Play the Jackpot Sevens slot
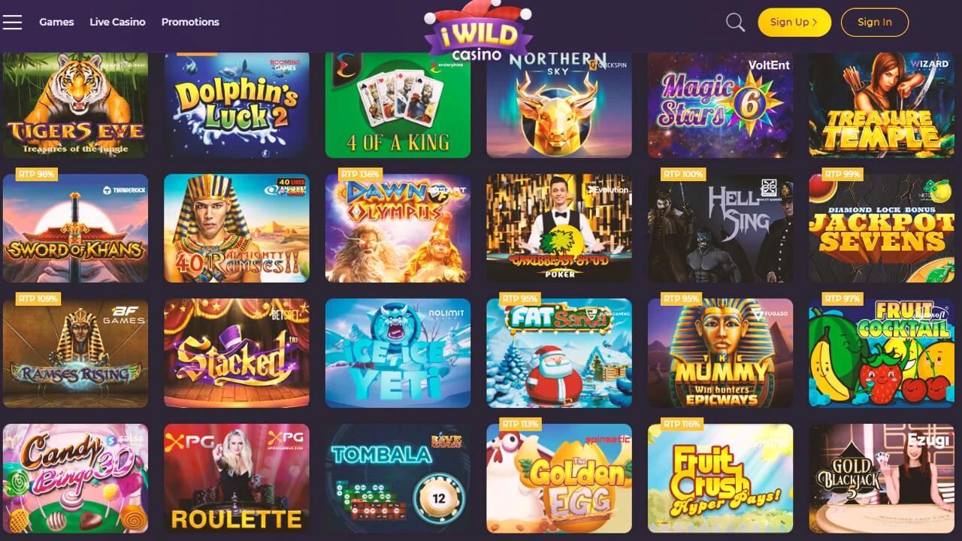The width and height of the screenshot is (962, 541). tap(882, 228)
